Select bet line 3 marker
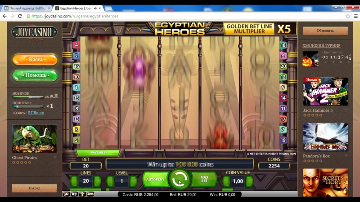360x202 pixels. pos(76,130)
